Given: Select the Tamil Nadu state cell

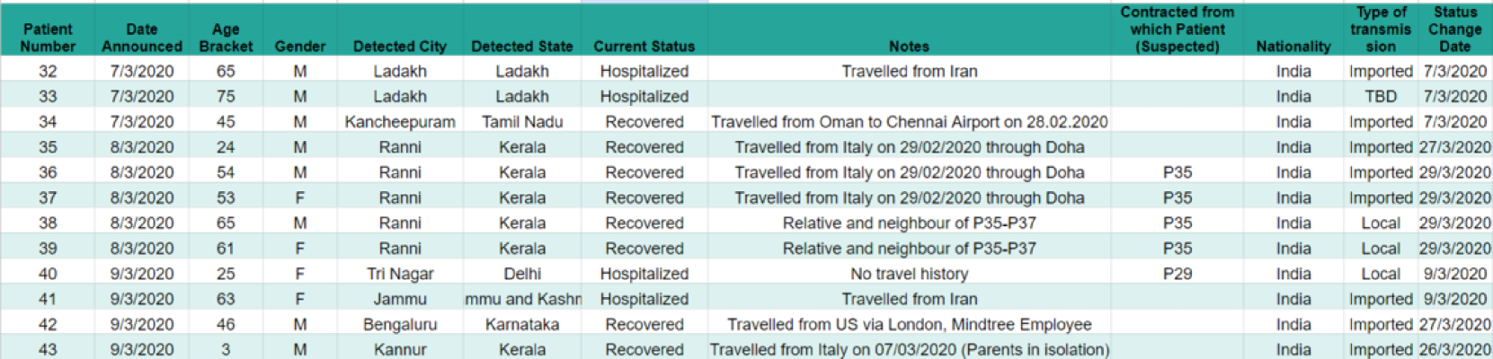Looking at the screenshot, I should [x=522, y=122].
